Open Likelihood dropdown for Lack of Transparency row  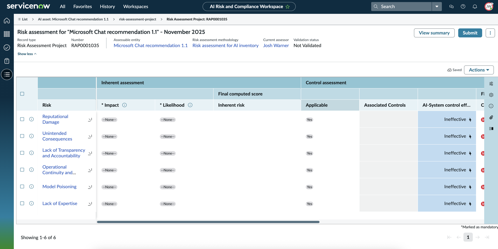tap(168, 153)
